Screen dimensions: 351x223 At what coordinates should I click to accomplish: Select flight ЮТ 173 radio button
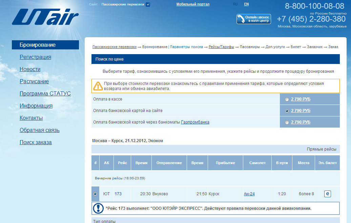(95, 194)
